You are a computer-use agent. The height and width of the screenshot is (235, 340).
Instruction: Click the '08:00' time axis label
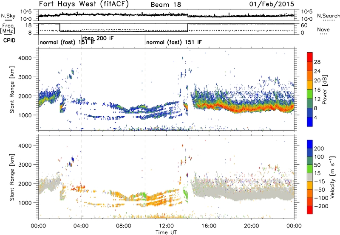tap(124, 226)
